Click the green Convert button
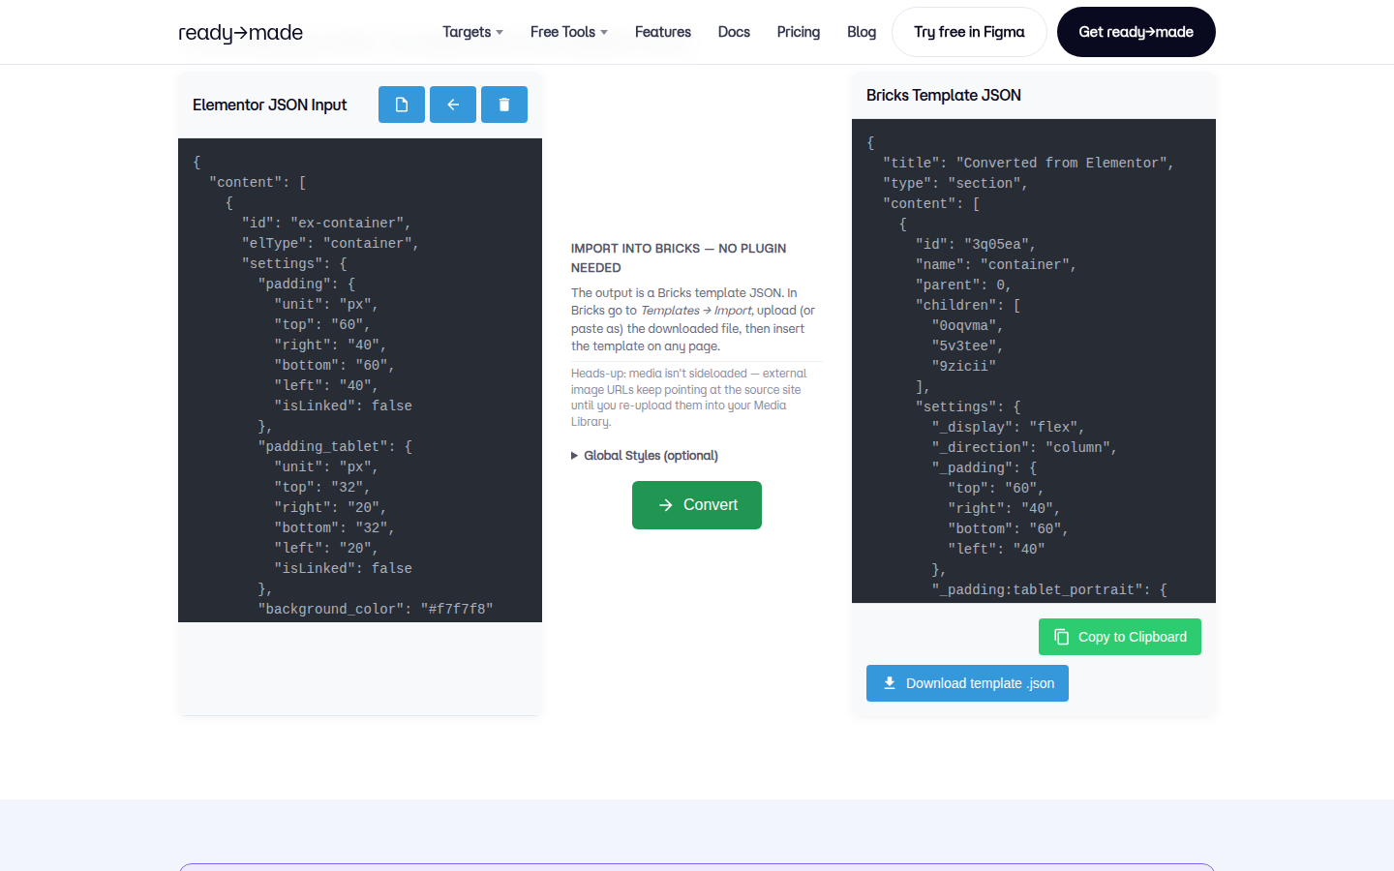 pyautogui.click(x=697, y=505)
